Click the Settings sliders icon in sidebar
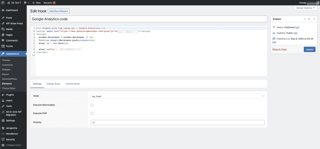Viewport: 320px width, 149px height. pos(3,121)
